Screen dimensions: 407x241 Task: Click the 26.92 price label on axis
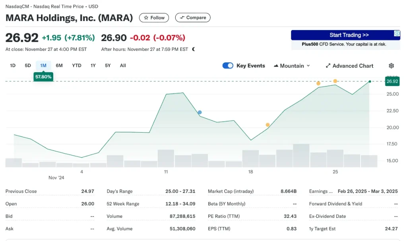pos(392,81)
